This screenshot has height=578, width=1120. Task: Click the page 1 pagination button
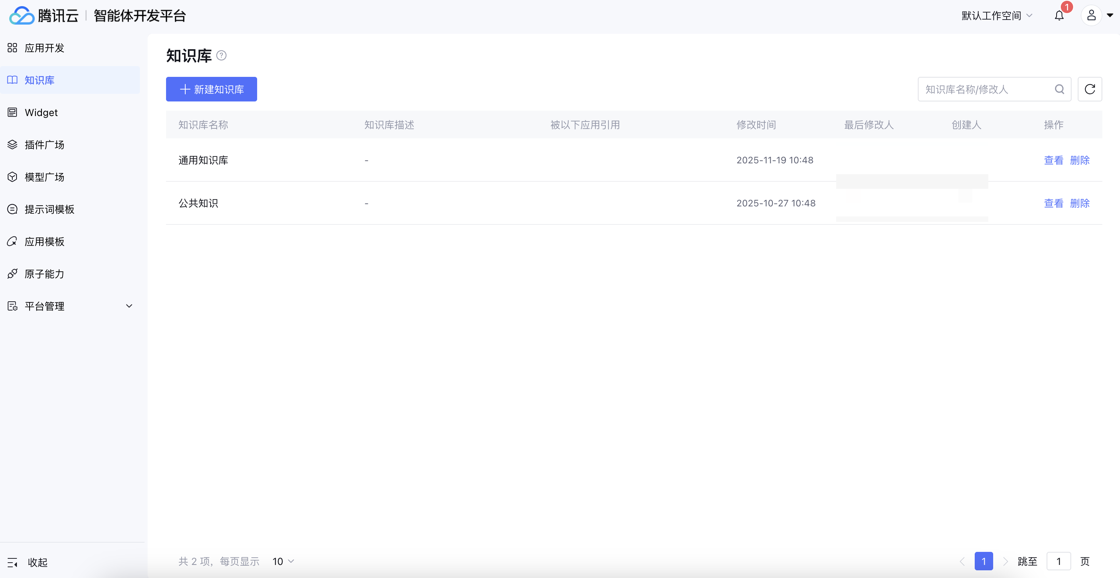[x=983, y=561]
